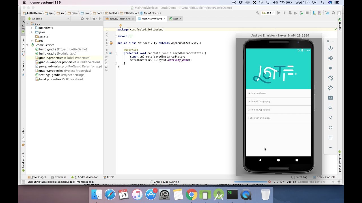The width and height of the screenshot is (362, 203).
Task: Click the emulator zoom magnifier icon
Action: (330, 108)
